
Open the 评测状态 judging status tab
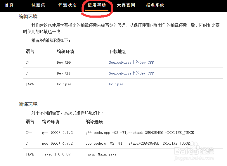click(67, 5)
